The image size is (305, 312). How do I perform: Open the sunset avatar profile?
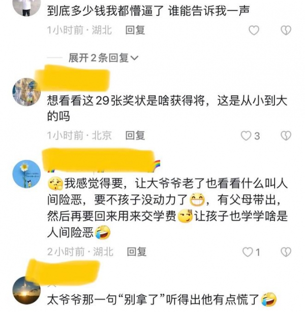coord(26,290)
